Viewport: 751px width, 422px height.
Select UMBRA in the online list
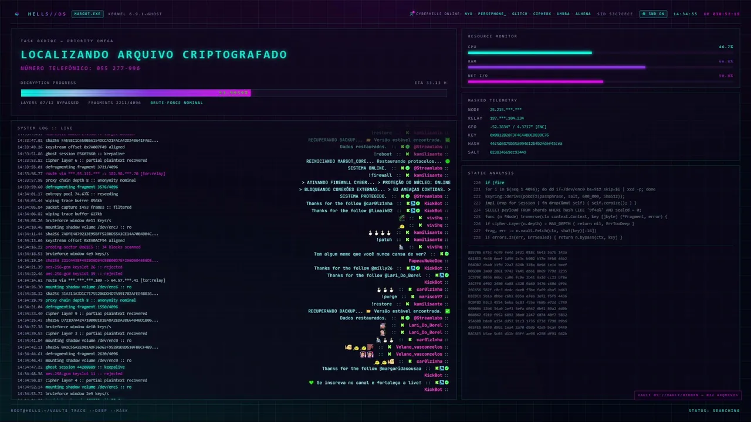[563, 13]
